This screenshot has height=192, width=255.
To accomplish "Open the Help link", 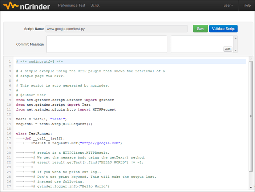I will coord(247,5).
